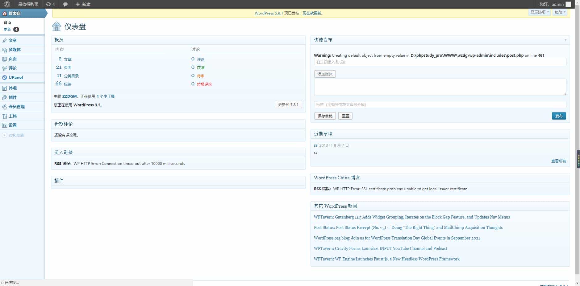The width and height of the screenshot is (580, 286).
Task: Click the 评论 comment icon in sidebar
Action: (x=4, y=68)
